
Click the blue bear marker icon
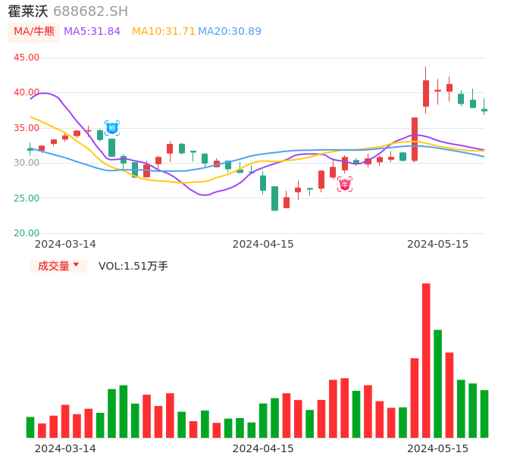click(111, 128)
